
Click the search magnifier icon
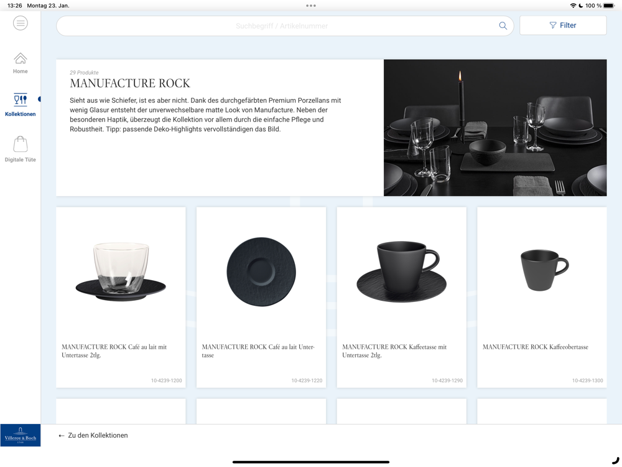pos(503,26)
